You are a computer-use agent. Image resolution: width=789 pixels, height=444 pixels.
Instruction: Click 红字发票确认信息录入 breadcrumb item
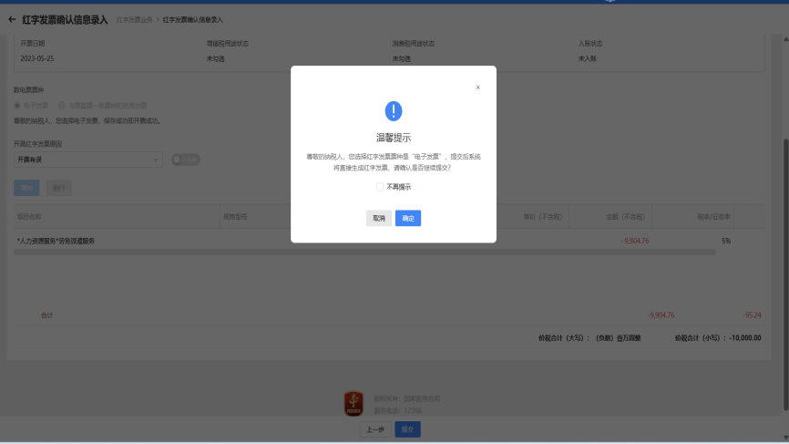tap(193, 19)
